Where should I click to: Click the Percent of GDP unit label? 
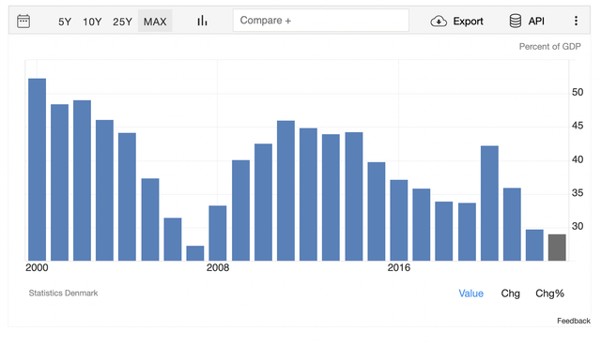[x=549, y=47]
